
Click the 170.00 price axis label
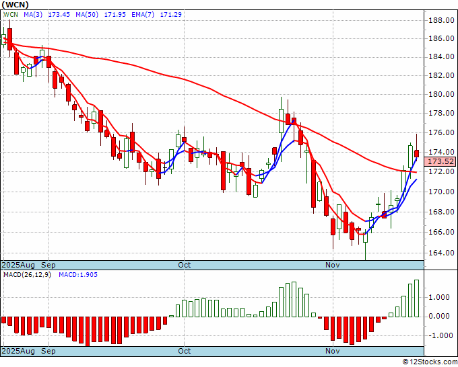point(441,192)
